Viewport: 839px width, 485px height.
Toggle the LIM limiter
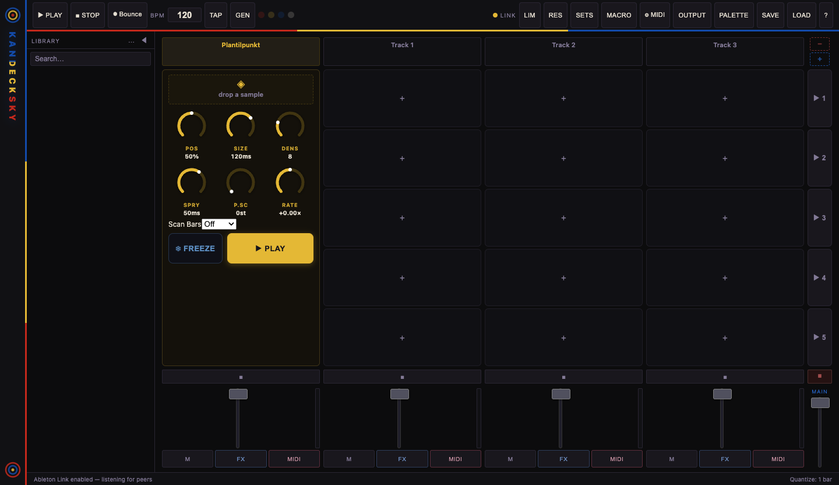[530, 15]
